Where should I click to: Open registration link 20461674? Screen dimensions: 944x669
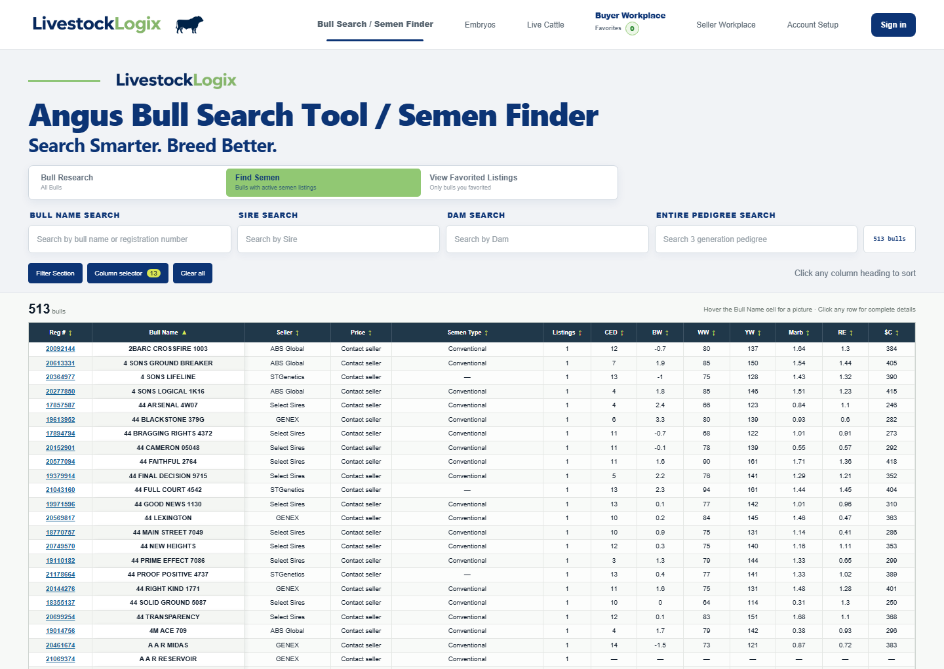(x=60, y=645)
